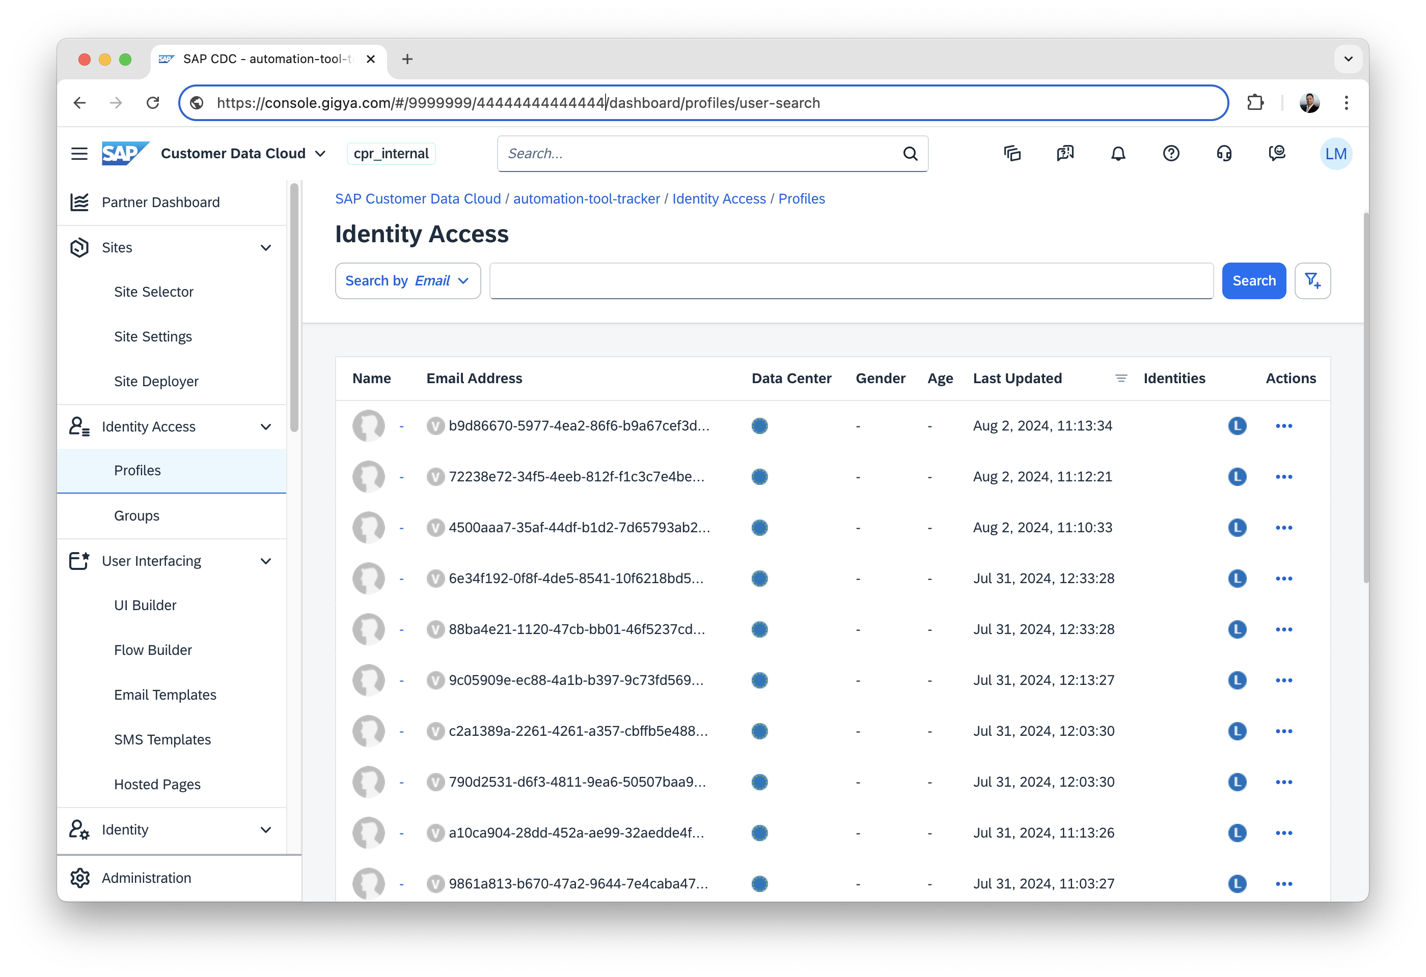Click the hamburger menu icon
Screen dimensions: 1426x977
click(79, 153)
